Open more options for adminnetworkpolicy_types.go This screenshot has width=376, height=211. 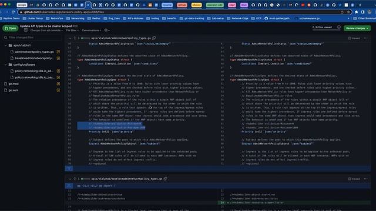[x=365, y=38]
